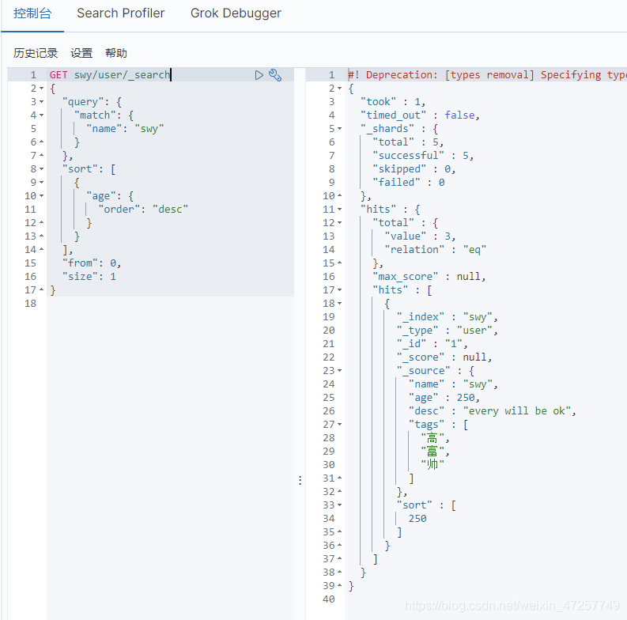Click "_score" : null line

tap(444, 357)
